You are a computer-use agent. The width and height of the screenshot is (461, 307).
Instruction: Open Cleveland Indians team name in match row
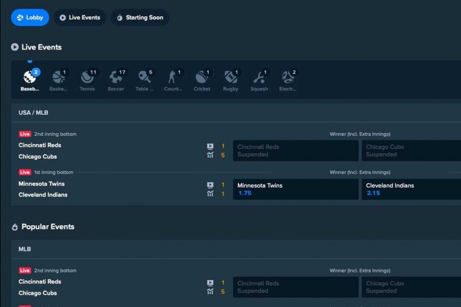[43, 195]
